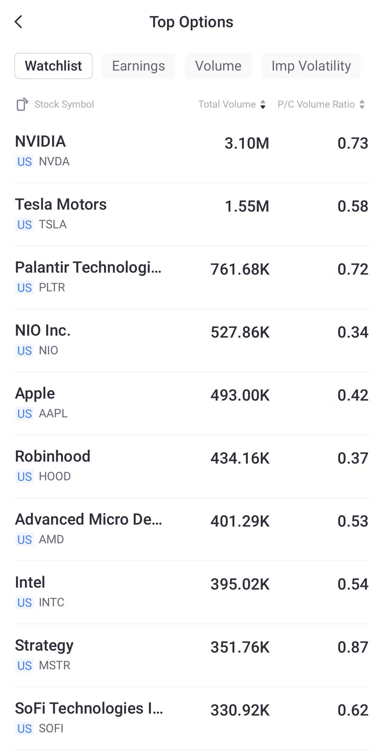384x751 pixels.
Task: Tap SoFi Technologies row
Action: click(x=192, y=718)
